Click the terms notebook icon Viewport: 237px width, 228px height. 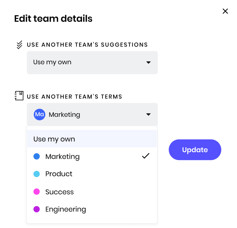point(19,95)
